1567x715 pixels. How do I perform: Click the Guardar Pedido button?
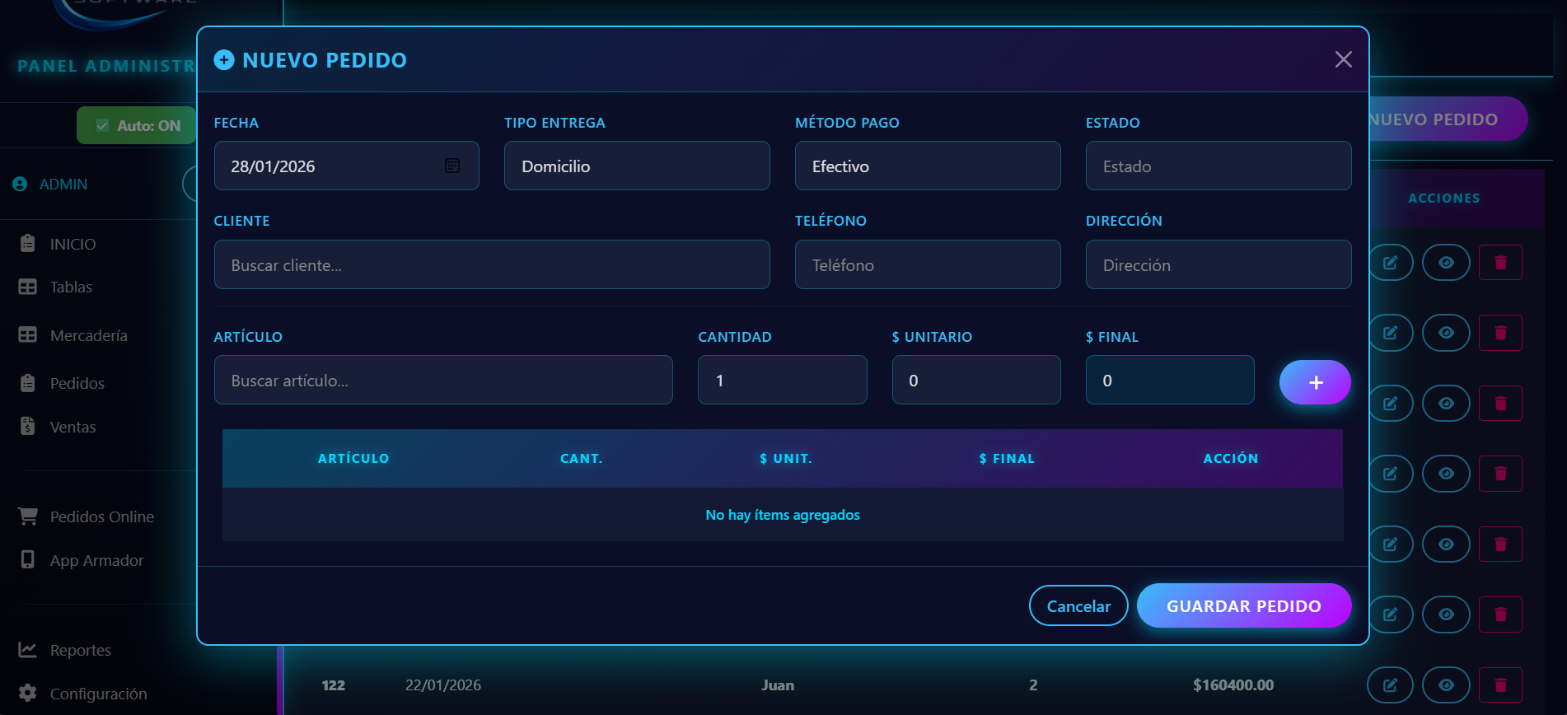coord(1243,606)
